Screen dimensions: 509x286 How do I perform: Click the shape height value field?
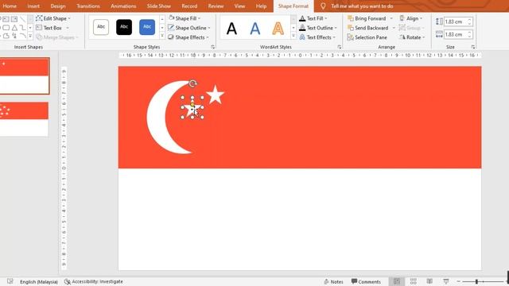click(x=455, y=21)
